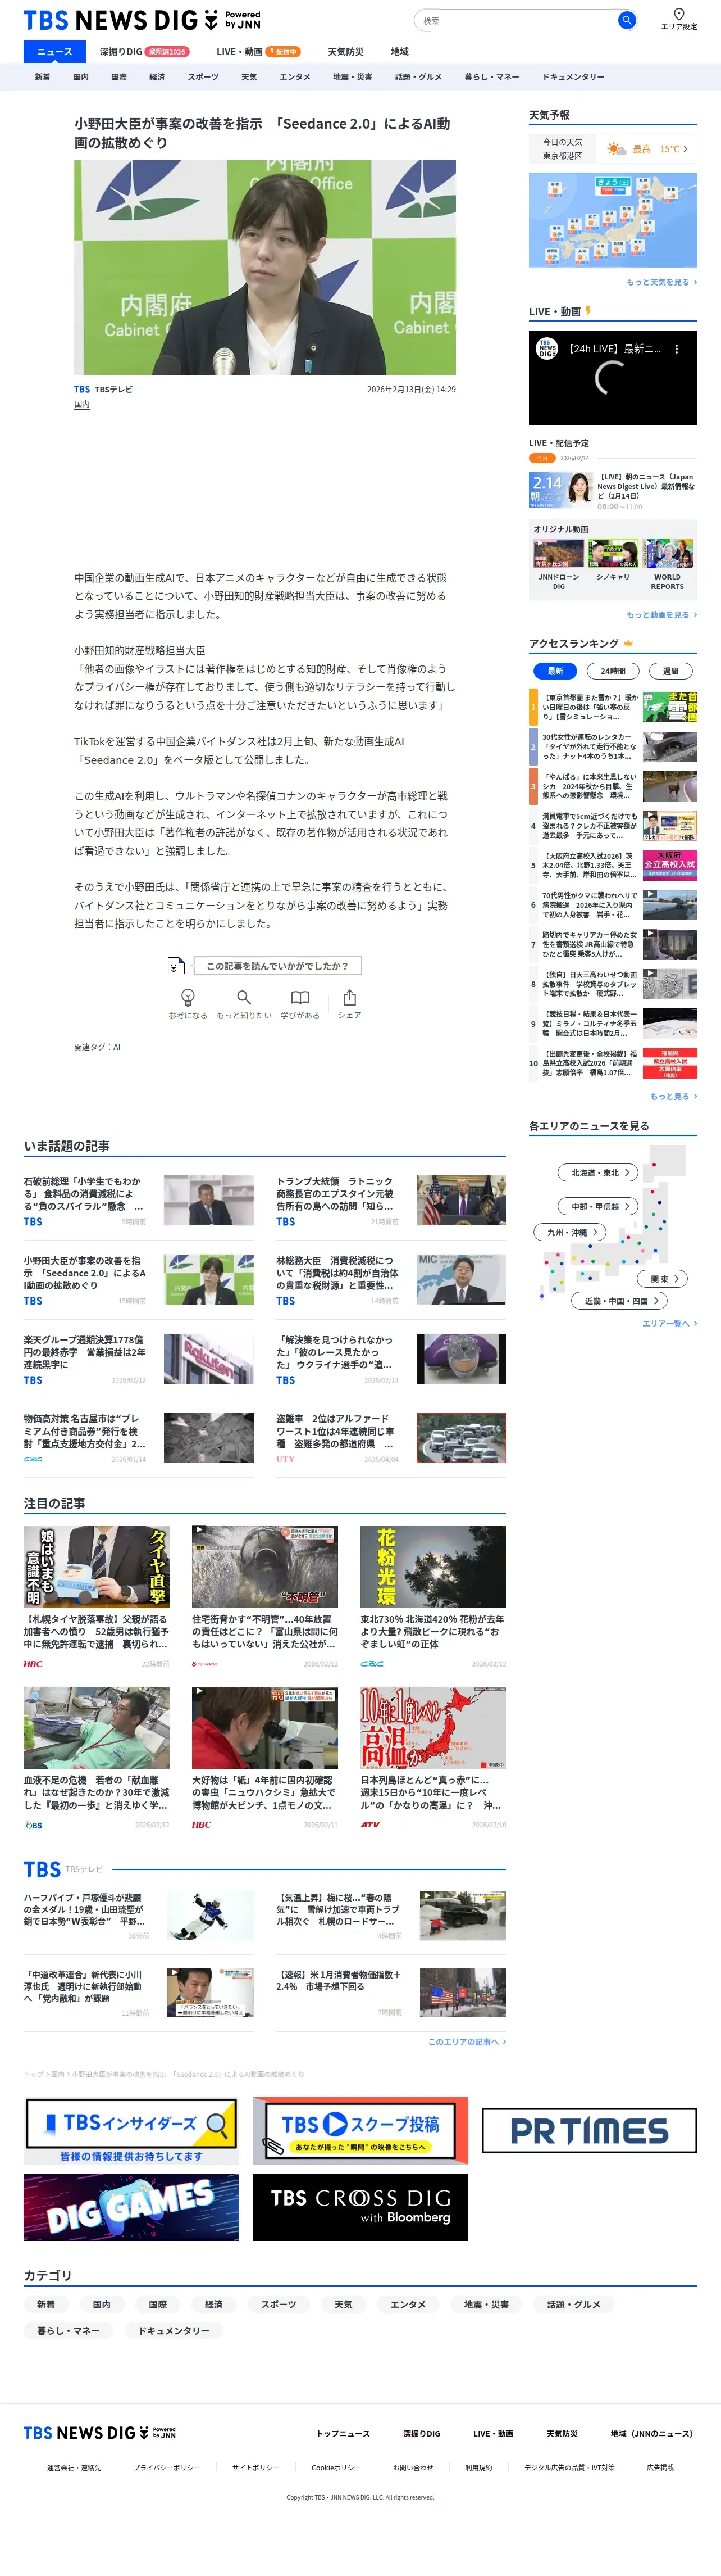
Task: Select 地震・災害 in sub navigation bar
Action: (353, 77)
